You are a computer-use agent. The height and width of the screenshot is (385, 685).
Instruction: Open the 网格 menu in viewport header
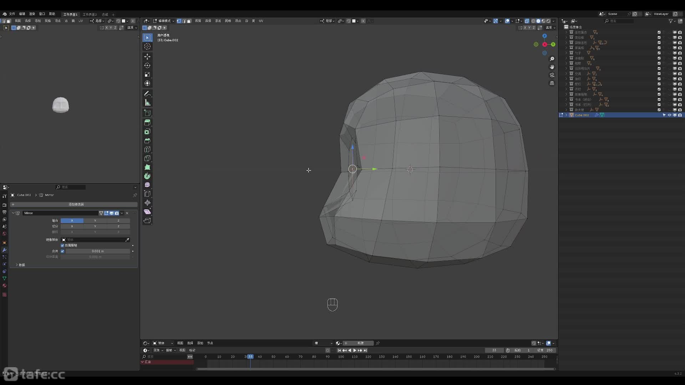point(228,21)
